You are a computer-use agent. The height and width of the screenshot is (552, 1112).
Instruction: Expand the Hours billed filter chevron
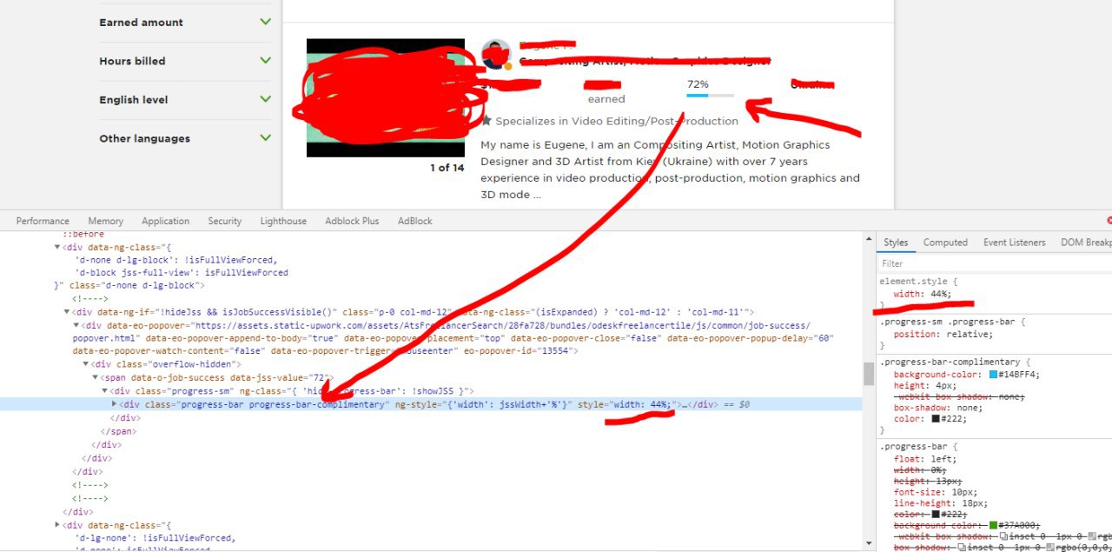[265, 60]
